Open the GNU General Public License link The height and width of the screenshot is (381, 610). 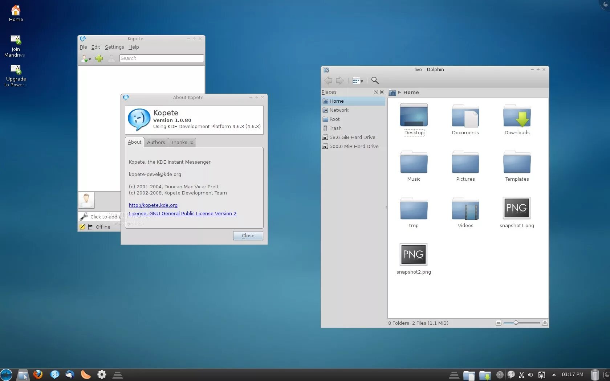pos(183,214)
